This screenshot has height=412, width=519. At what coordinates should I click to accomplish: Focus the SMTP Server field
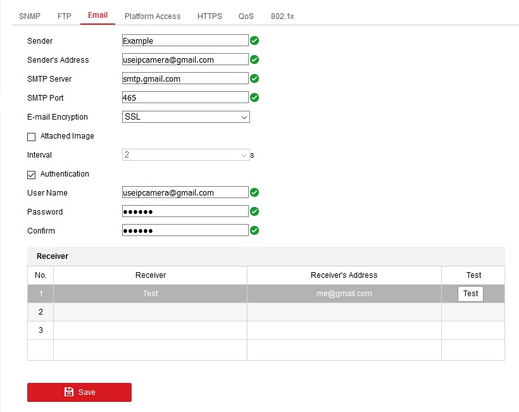(x=185, y=78)
